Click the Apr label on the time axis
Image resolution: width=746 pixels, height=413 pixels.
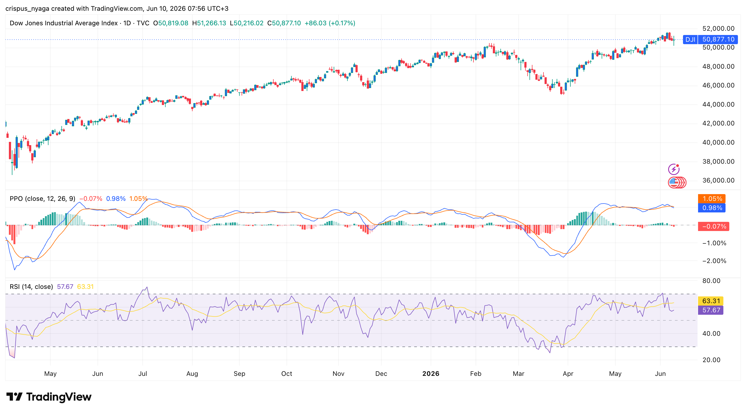point(568,374)
